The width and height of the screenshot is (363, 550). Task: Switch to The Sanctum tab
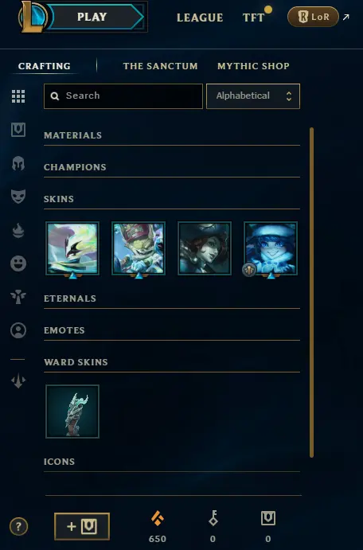click(x=160, y=66)
